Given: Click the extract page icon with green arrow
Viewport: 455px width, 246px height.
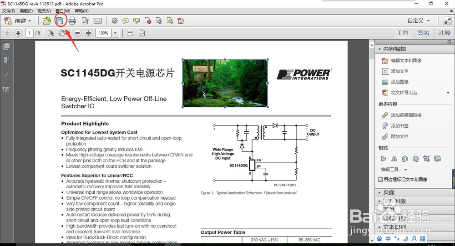Looking at the screenshot, I should point(170,21).
